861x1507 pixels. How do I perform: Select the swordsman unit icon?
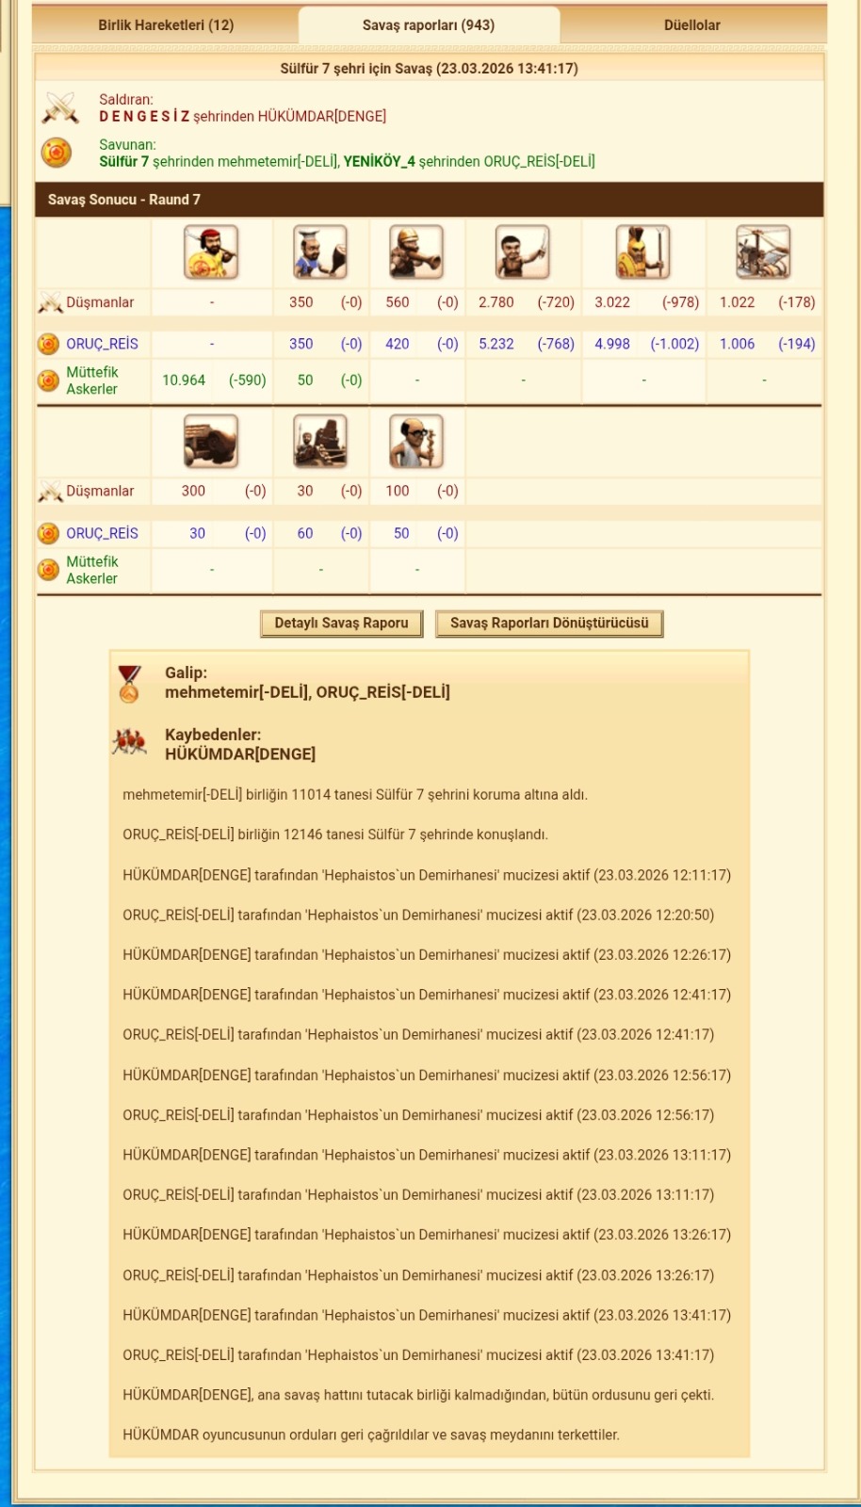523,252
